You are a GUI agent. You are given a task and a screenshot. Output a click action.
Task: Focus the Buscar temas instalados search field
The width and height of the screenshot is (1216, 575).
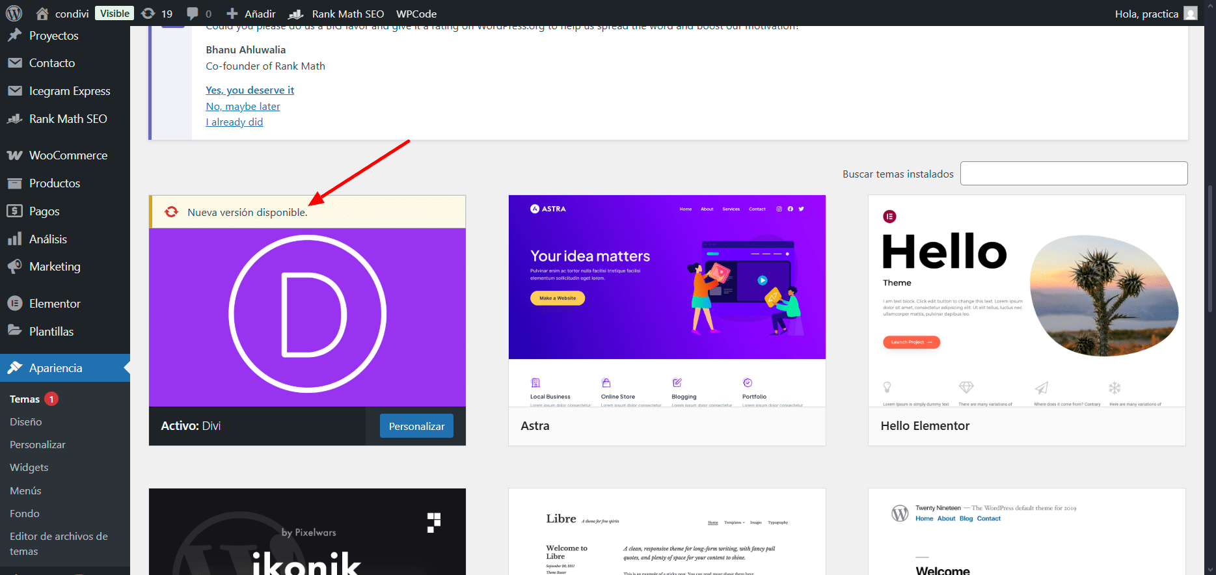click(x=1074, y=174)
